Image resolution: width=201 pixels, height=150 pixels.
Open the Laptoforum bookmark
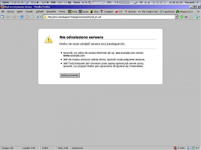(x=167, y=11)
